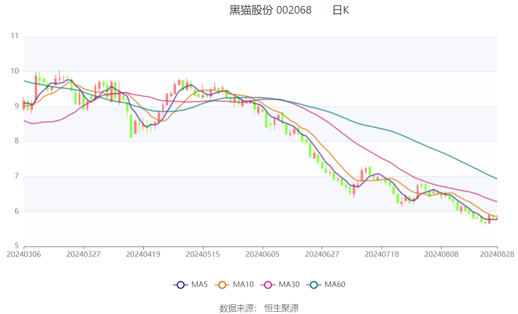Screen dimensions: 518x314
Task: Click the 黑猫股份 002068 chart title
Action: pyautogui.click(x=270, y=10)
